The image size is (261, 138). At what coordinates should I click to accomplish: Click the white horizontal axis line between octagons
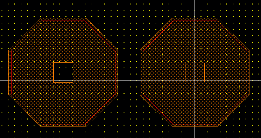click(129, 80)
